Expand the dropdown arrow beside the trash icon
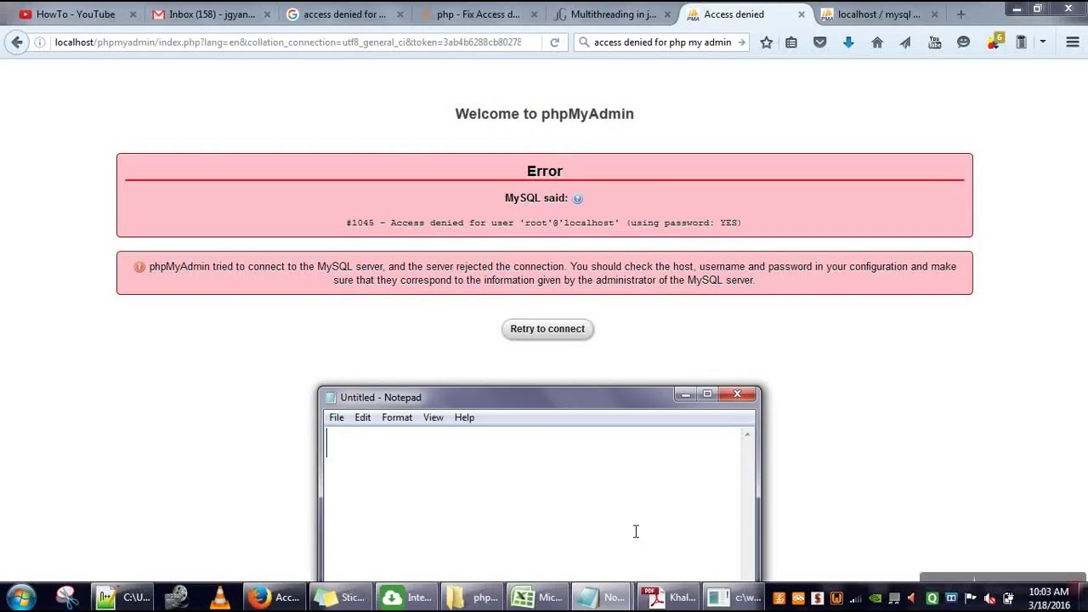 [x=1042, y=42]
